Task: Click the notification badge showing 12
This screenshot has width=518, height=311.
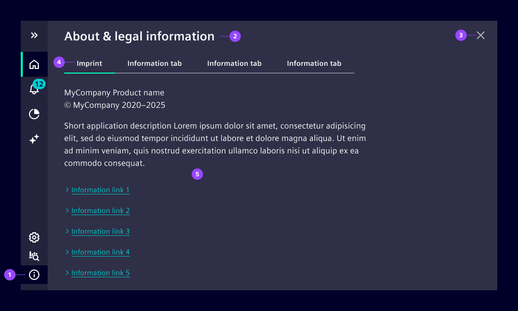Action: pos(39,83)
